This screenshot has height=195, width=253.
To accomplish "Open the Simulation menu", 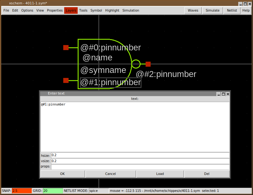I will click(131, 10).
